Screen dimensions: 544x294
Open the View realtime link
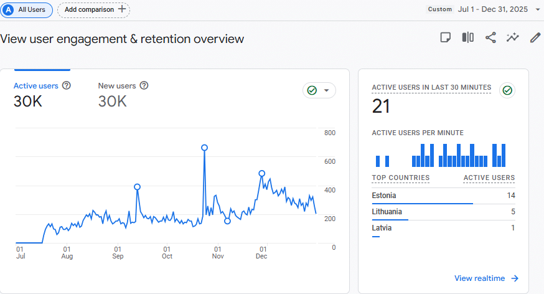pos(486,278)
